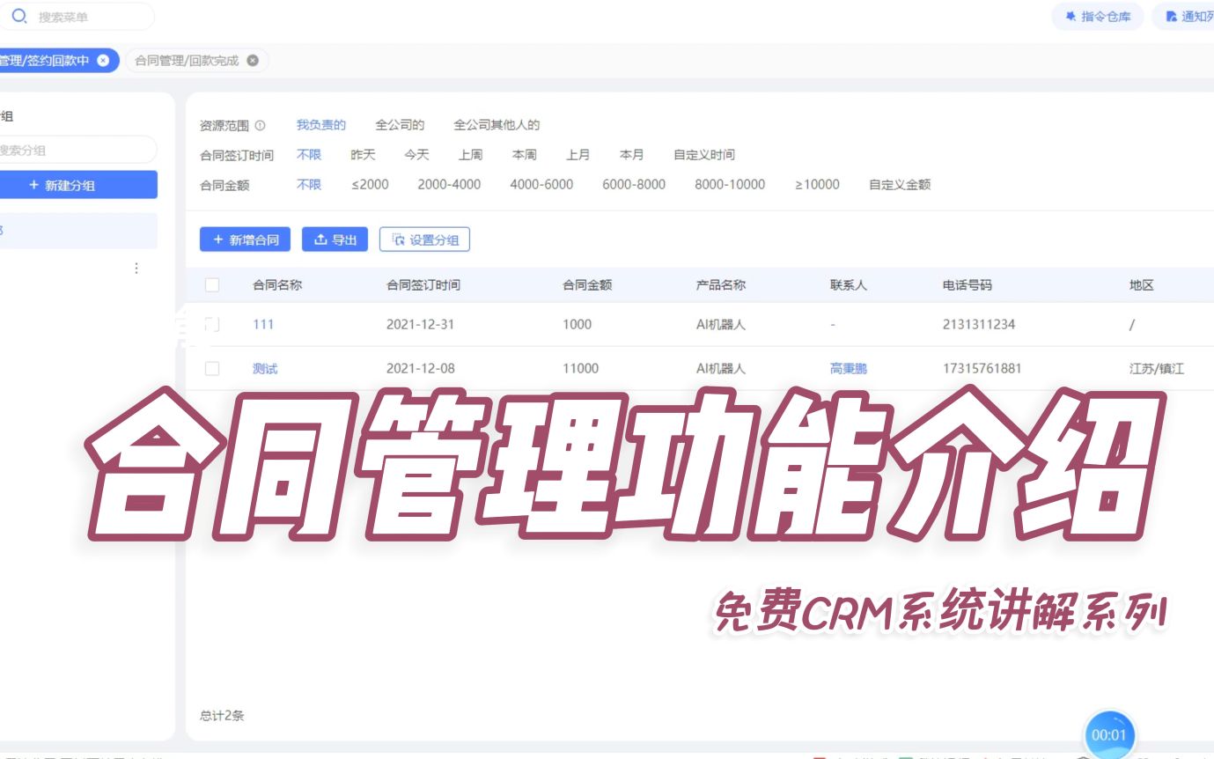1214x759 pixels.
Task: Click the 资源范围 info icon
Action: pos(260,125)
